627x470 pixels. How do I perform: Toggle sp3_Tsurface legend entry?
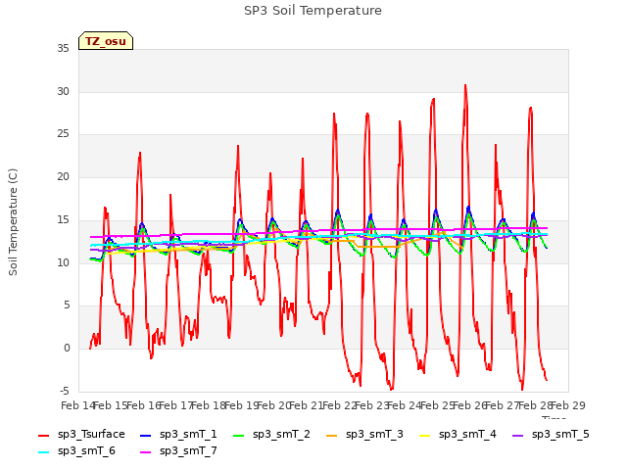(x=81, y=434)
